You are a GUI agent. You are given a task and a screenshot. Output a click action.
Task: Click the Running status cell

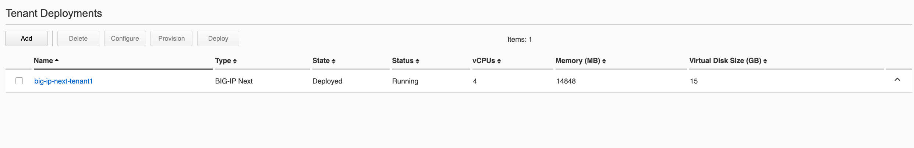click(x=405, y=81)
